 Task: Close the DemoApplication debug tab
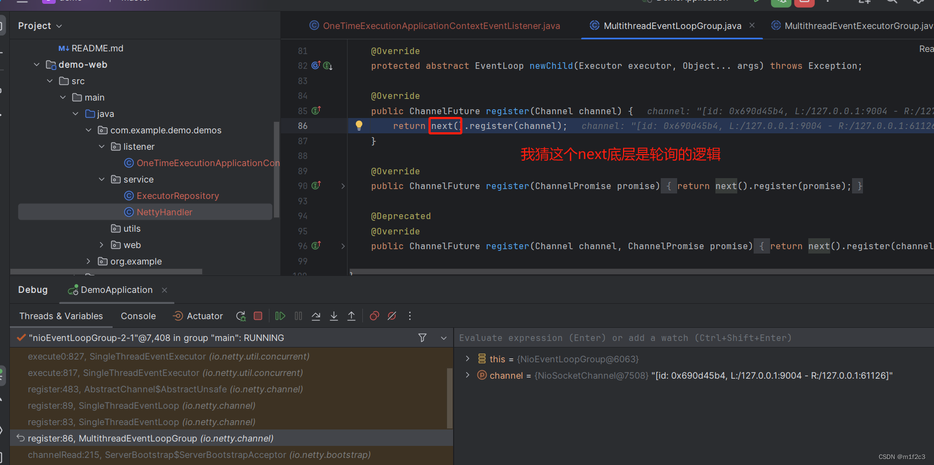tap(165, 290)
